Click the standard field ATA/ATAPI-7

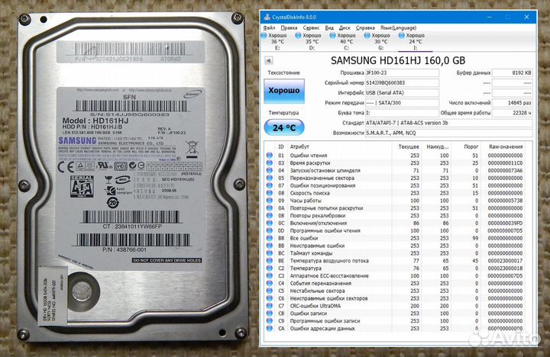(x=449, y=123)
